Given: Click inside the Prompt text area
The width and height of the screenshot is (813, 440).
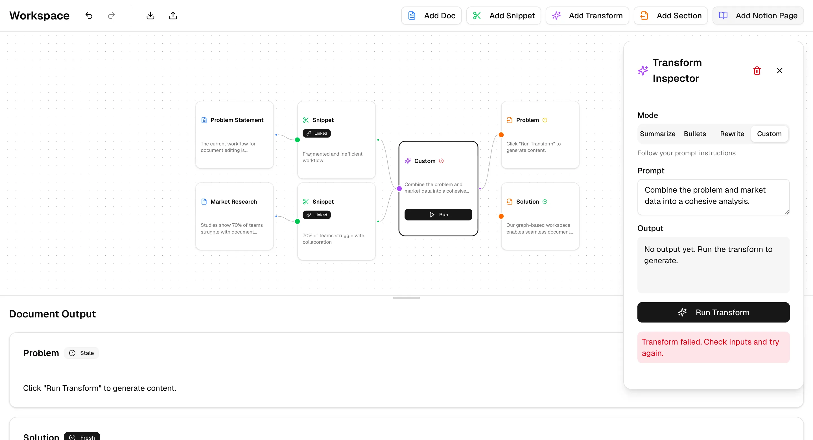Looking at the screenshot, I should pyautogui.click(x=713, y=197).
